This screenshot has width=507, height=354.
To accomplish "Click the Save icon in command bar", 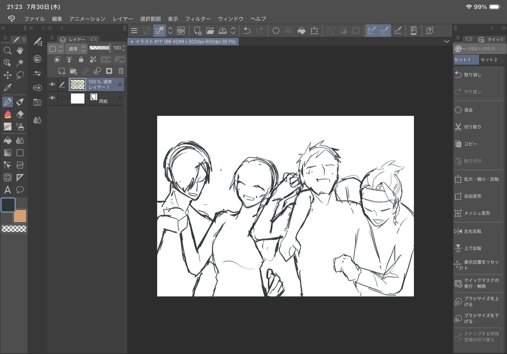I will 223,31.
